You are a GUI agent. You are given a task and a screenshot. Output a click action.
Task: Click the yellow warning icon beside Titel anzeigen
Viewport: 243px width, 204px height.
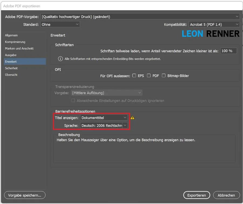point(132,118)
